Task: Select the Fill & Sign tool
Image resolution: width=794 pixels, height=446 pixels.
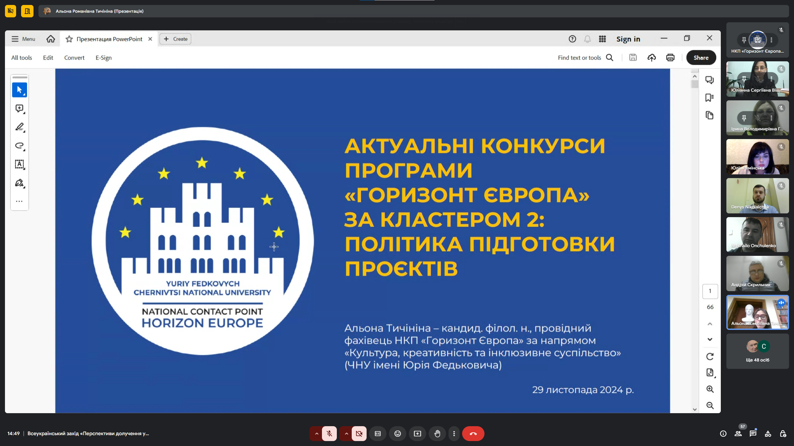Action: [x=19, y=183]
